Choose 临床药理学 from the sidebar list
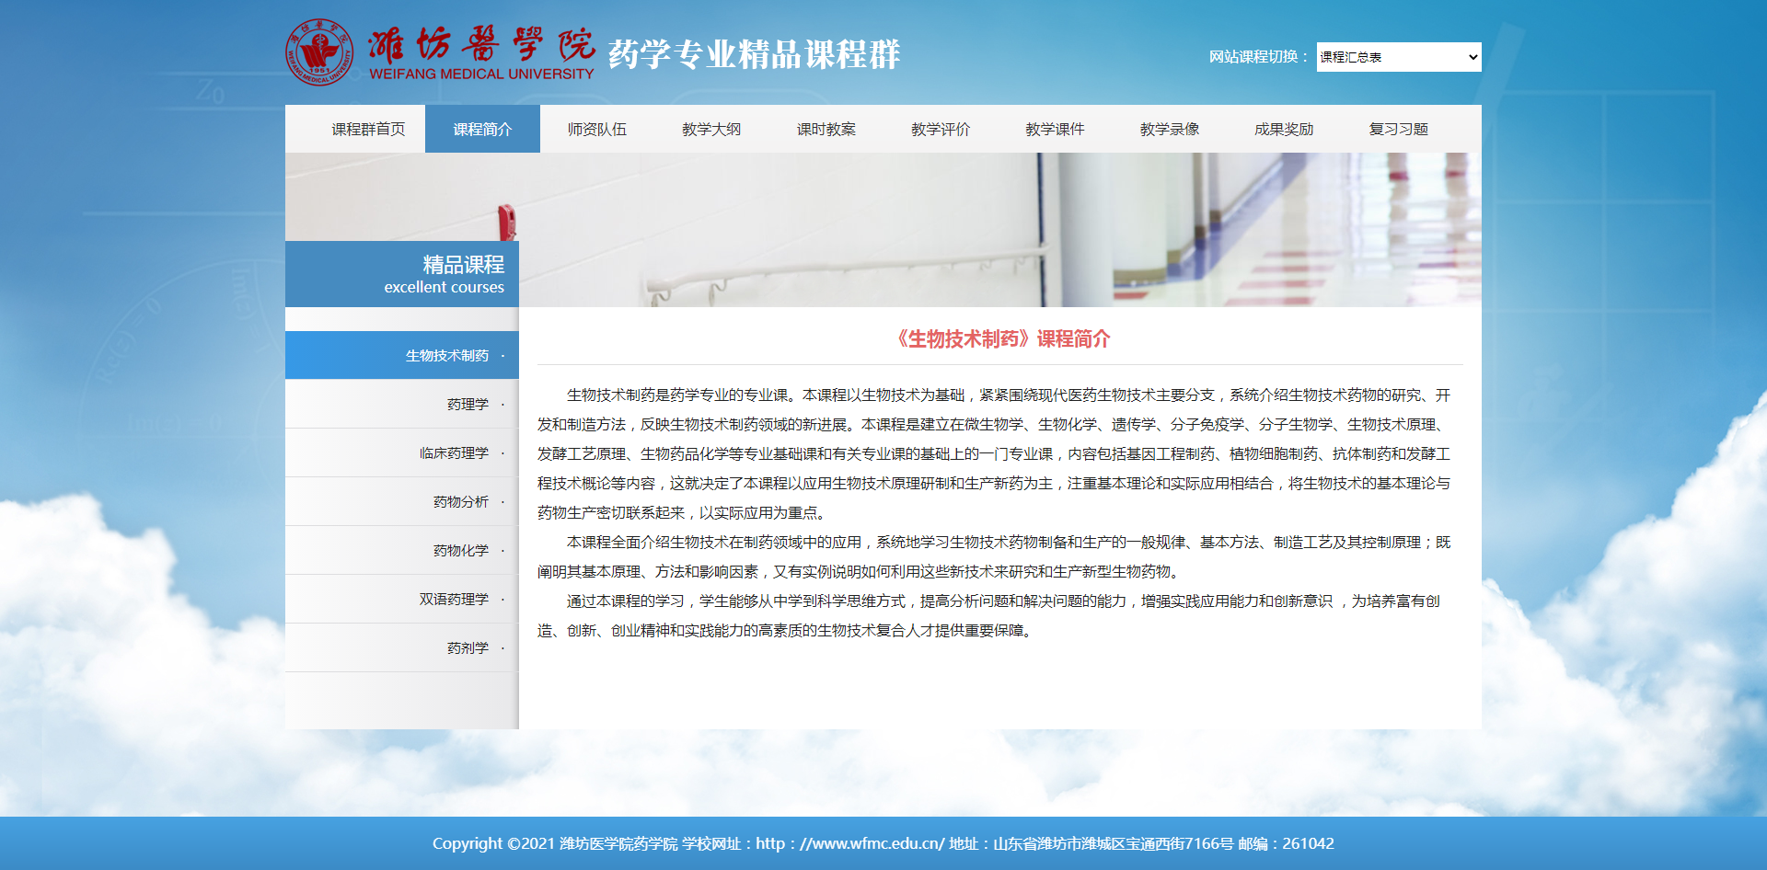Viewport: 1767px width, 870px height. tap(454, 453)
